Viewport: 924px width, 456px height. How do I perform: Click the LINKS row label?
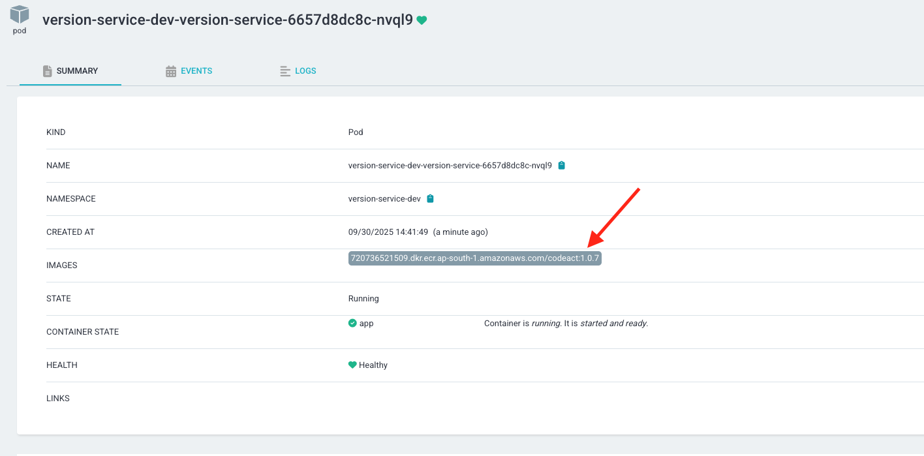pos(58,399)
